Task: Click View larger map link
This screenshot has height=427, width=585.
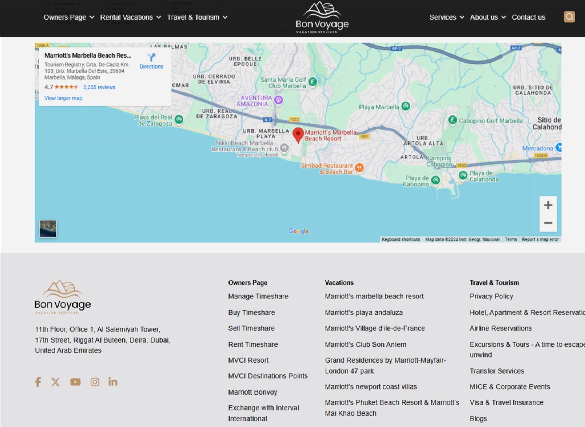Action: (63, 98)
